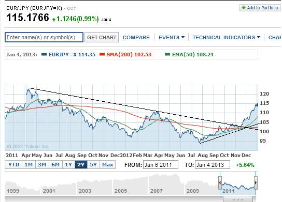Click the 2001 label in the overview timeline
Screen dimensions: 282x202
point(49,191)
